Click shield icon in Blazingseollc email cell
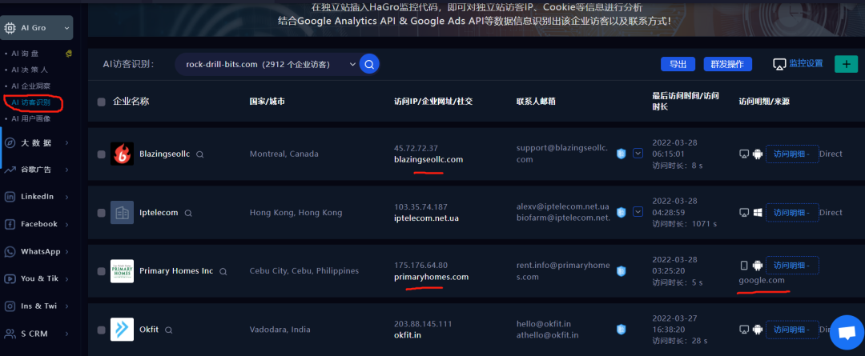 point(622,154)
